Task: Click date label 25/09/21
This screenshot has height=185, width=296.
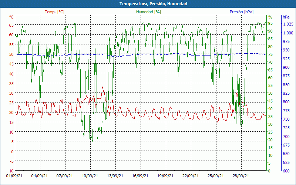Action: click(x=216, y=176)
